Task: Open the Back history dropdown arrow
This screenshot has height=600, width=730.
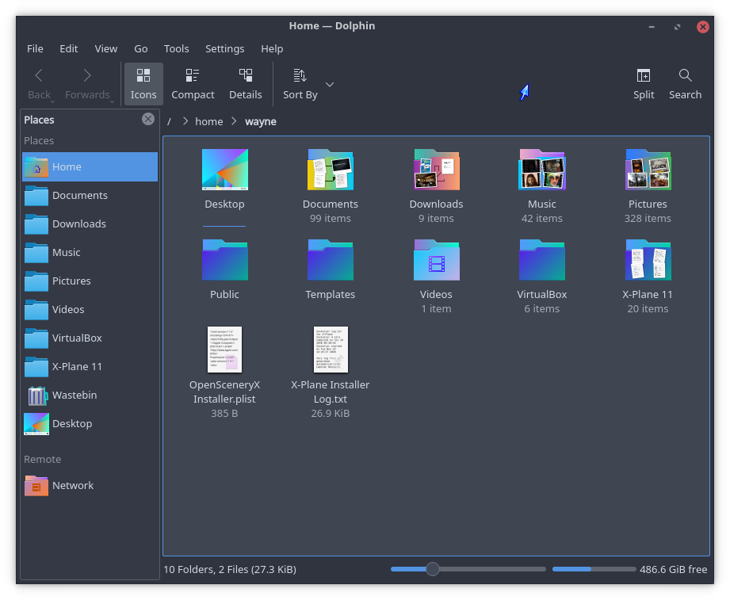Action: tap(53, 101)
